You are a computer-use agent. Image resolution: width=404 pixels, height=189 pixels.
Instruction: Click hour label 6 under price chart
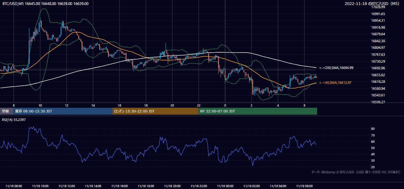tap(304, 105)
